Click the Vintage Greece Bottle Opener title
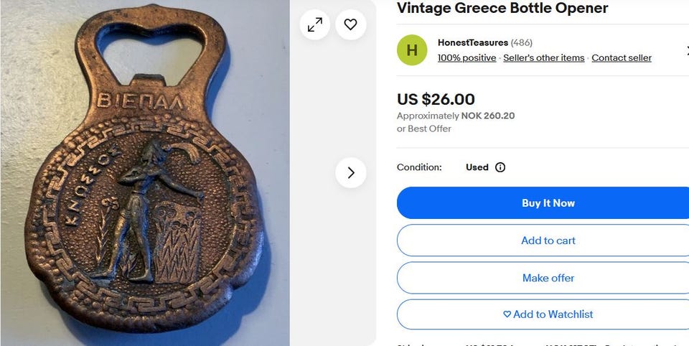This screenshot has width=689, height=346. point(502,9)
